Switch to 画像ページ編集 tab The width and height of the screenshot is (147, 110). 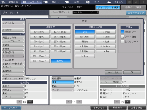(133, 8)
